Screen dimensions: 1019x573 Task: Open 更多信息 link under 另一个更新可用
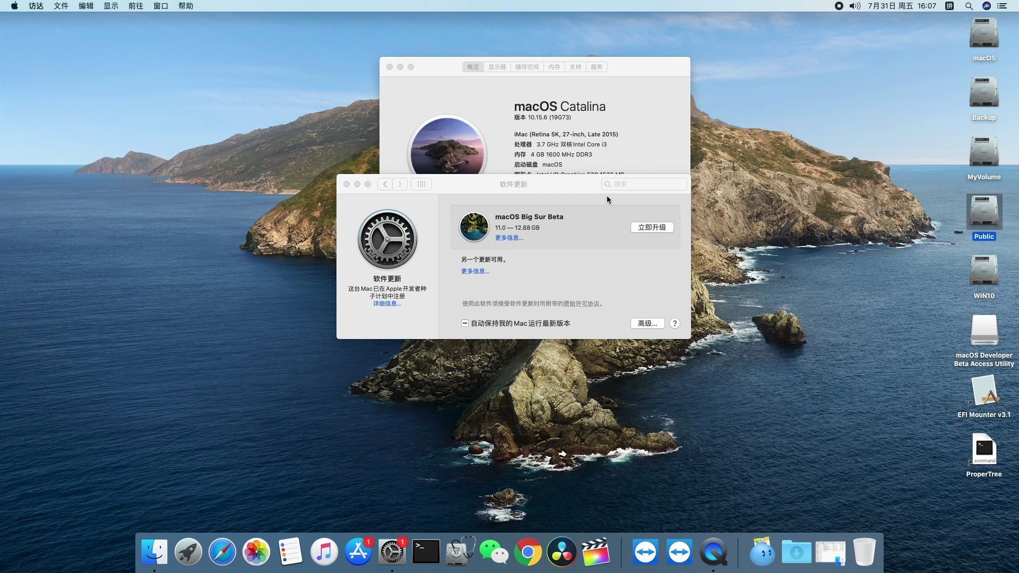475,271
